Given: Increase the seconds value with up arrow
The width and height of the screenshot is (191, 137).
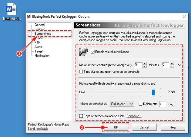Looking at the screenshot, I should click(x=172, y=63).
